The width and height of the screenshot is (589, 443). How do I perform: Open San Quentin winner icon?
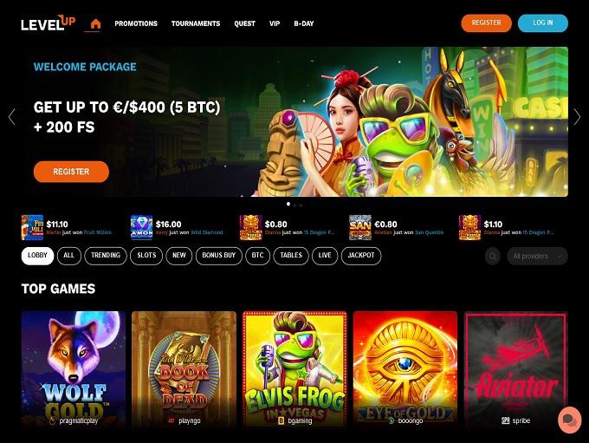[360, 227]
